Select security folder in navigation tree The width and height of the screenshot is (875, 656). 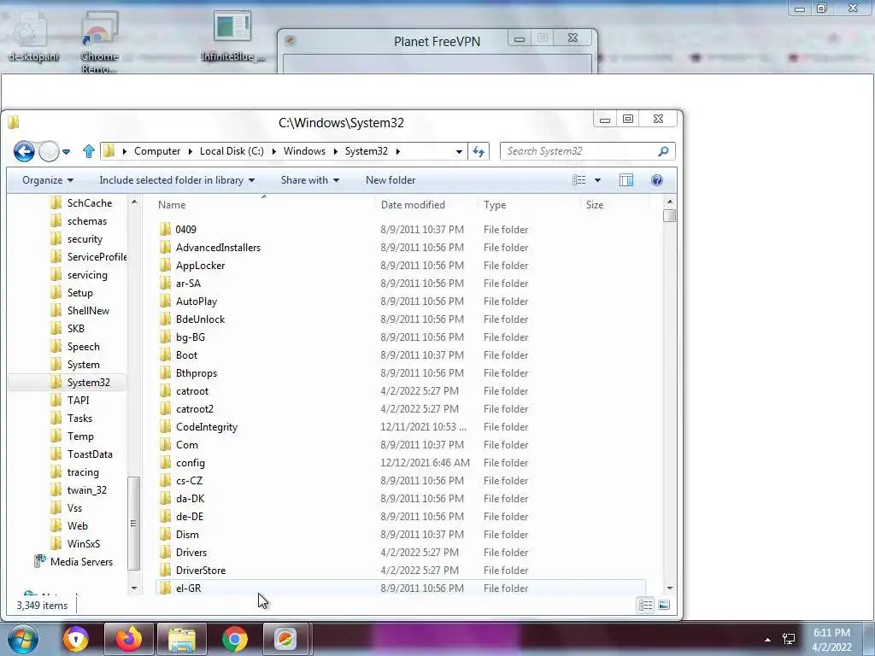point(85,239)
